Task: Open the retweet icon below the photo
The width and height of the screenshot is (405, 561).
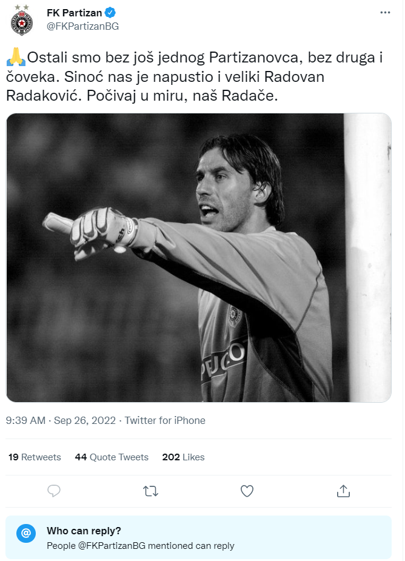Action: pyautogui.click(x=150, y=492)
